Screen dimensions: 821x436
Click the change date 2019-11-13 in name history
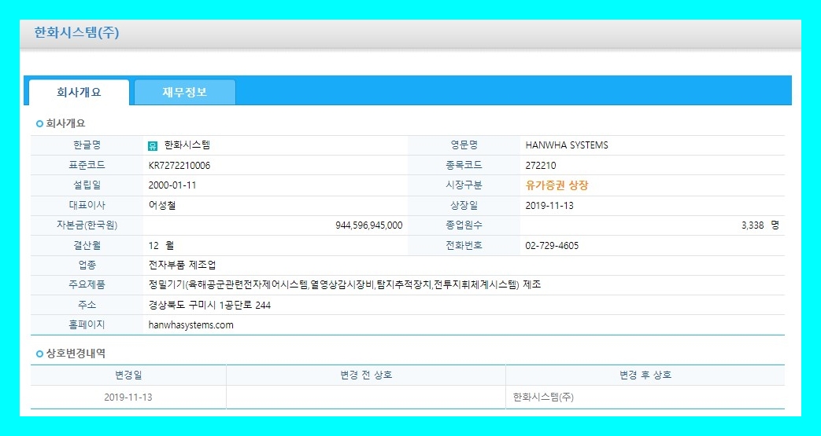pyautogui.click(x=128, y=398)
